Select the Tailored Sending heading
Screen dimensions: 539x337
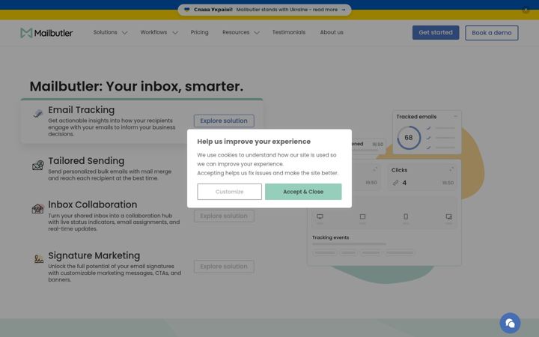click(x=86, y=160)
